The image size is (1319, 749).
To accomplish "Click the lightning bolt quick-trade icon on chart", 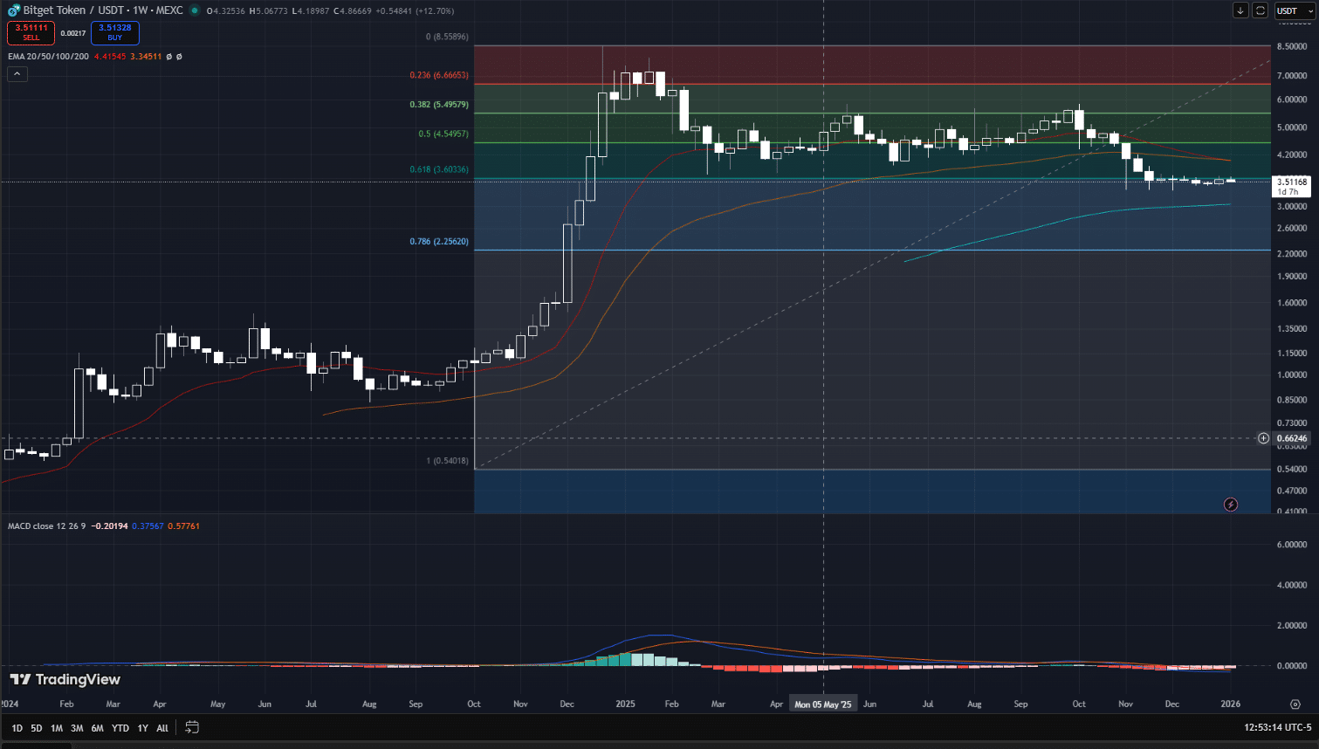I will 1230,504.
